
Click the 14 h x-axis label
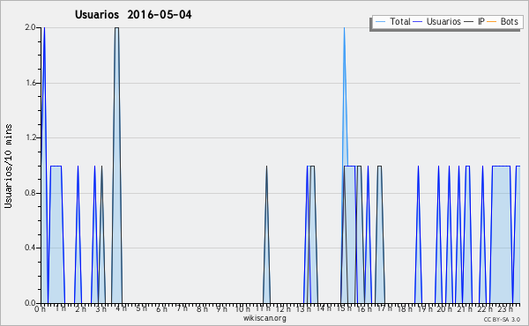(324, 308)
